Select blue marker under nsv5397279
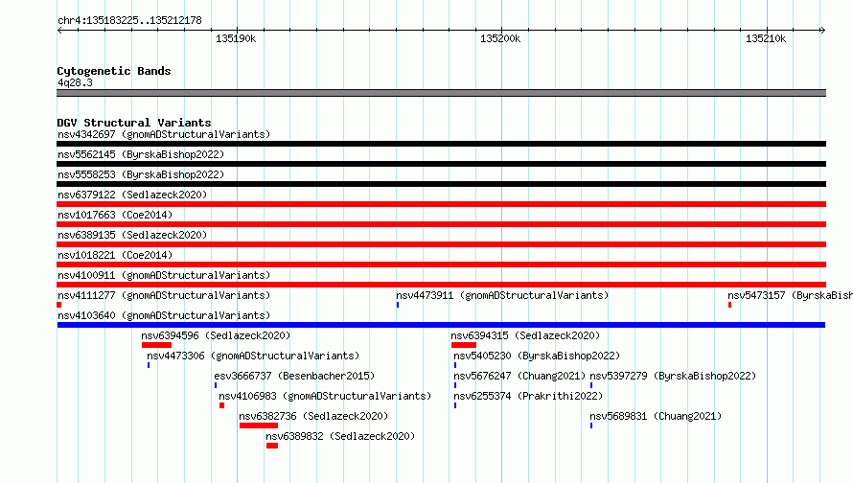This screenshot has width=853, height=483. tap(591, 385)
